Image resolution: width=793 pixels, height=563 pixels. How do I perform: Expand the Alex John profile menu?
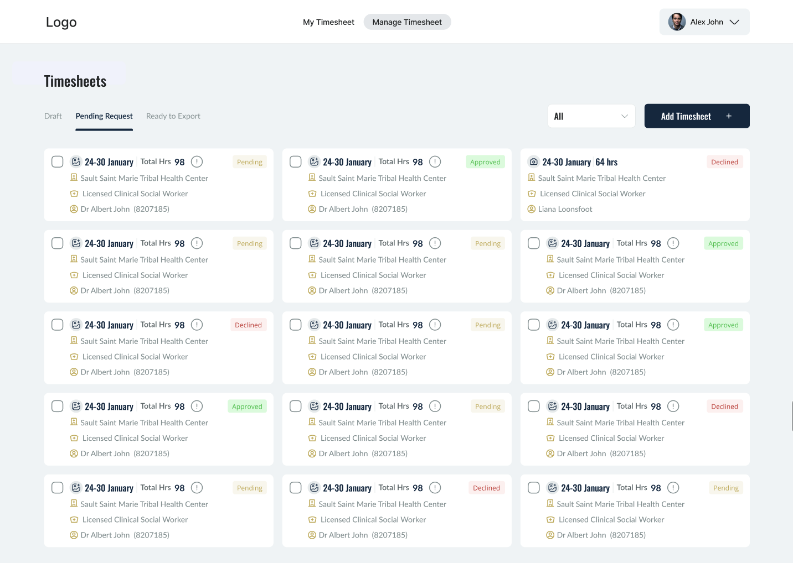704,22
